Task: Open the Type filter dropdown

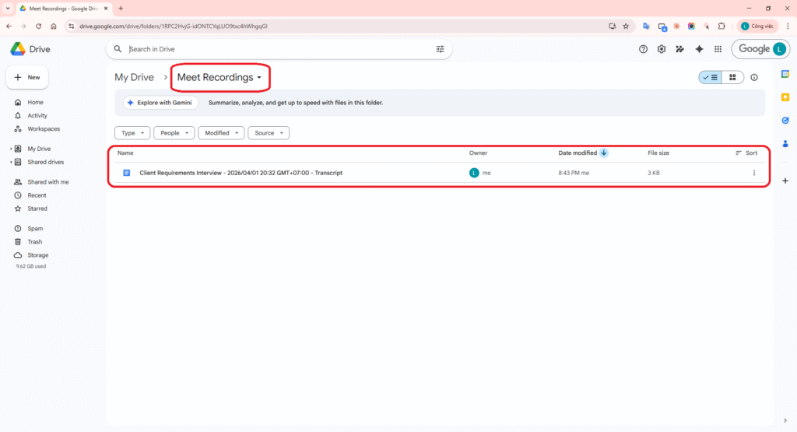Action: tap(132, 133)
